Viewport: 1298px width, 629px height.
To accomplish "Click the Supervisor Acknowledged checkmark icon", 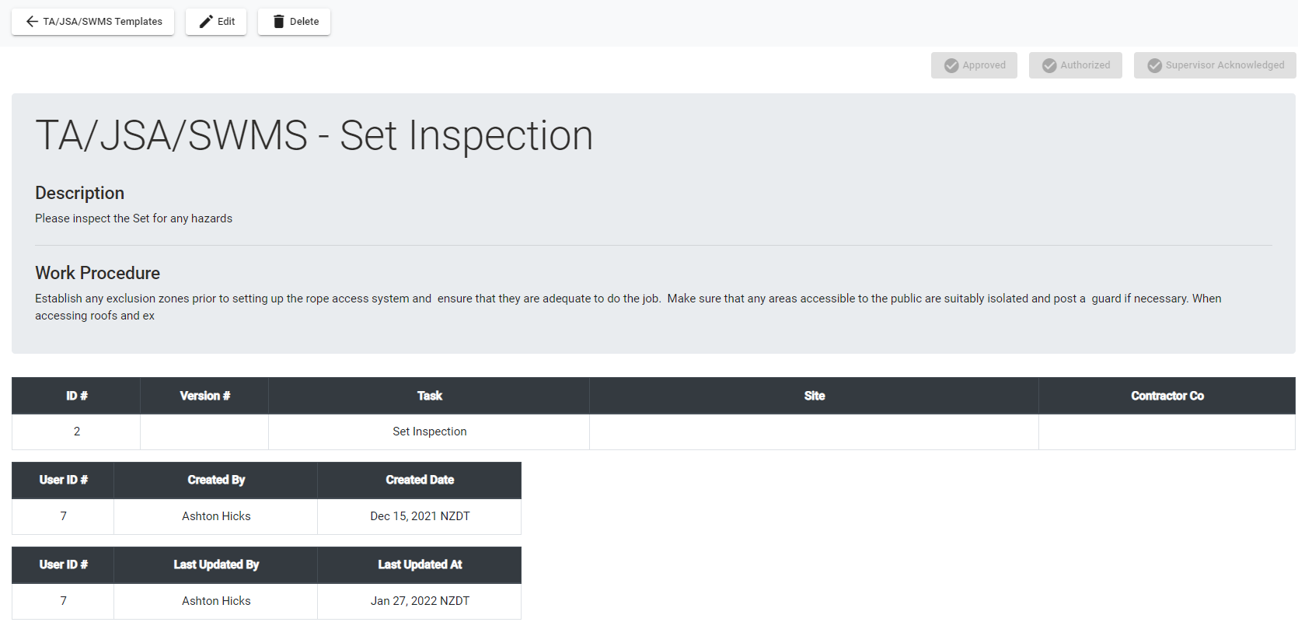I will coord(1154,65).
